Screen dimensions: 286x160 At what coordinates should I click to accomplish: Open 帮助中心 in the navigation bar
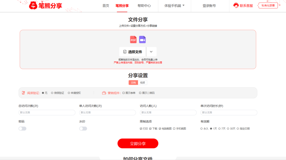tap(144, 6)
